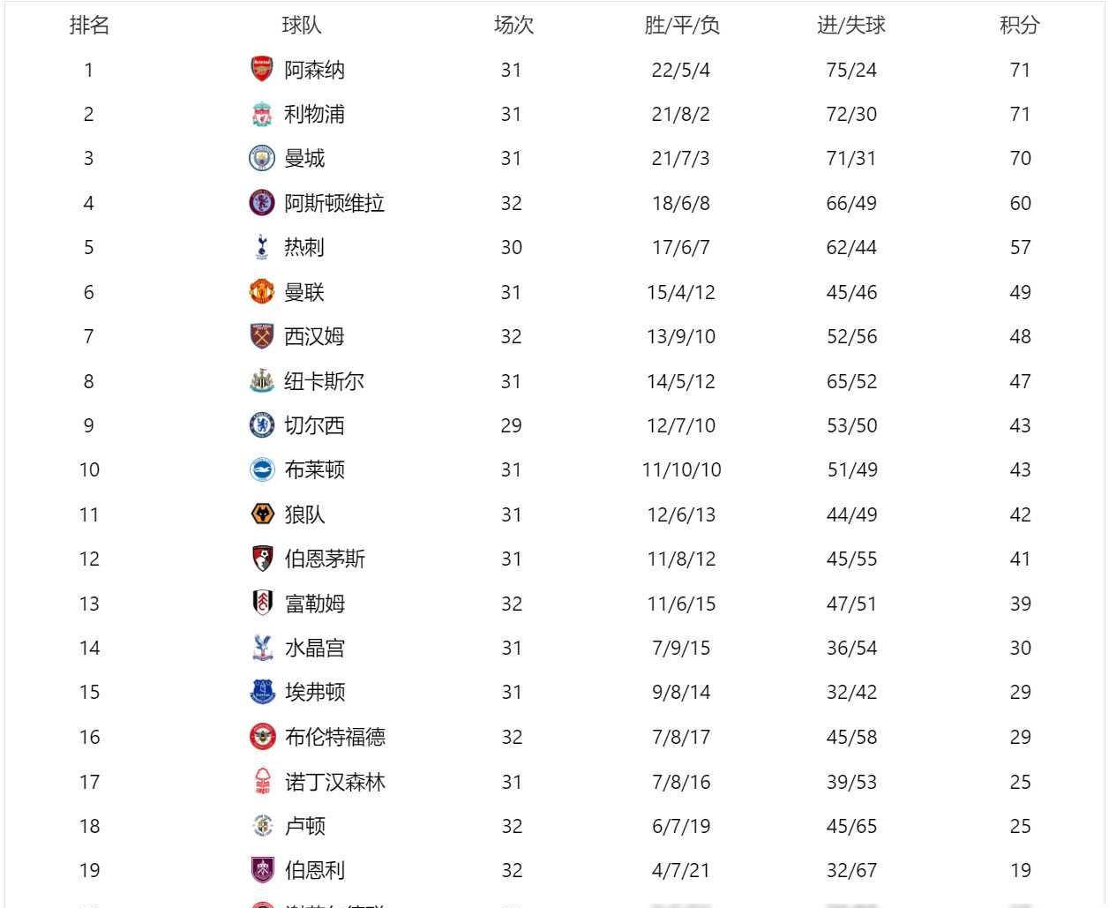Click the Tottenham cockerel crest icon
This screenshot has height=908, width=1109.
pos(262,247)
